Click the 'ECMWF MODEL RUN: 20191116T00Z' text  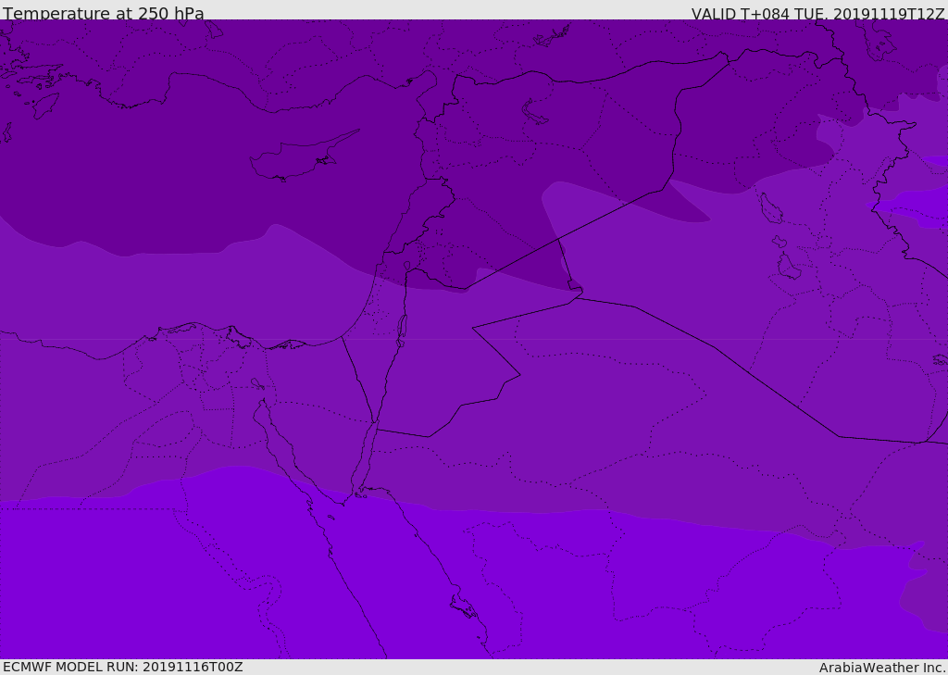click(123, 667)
